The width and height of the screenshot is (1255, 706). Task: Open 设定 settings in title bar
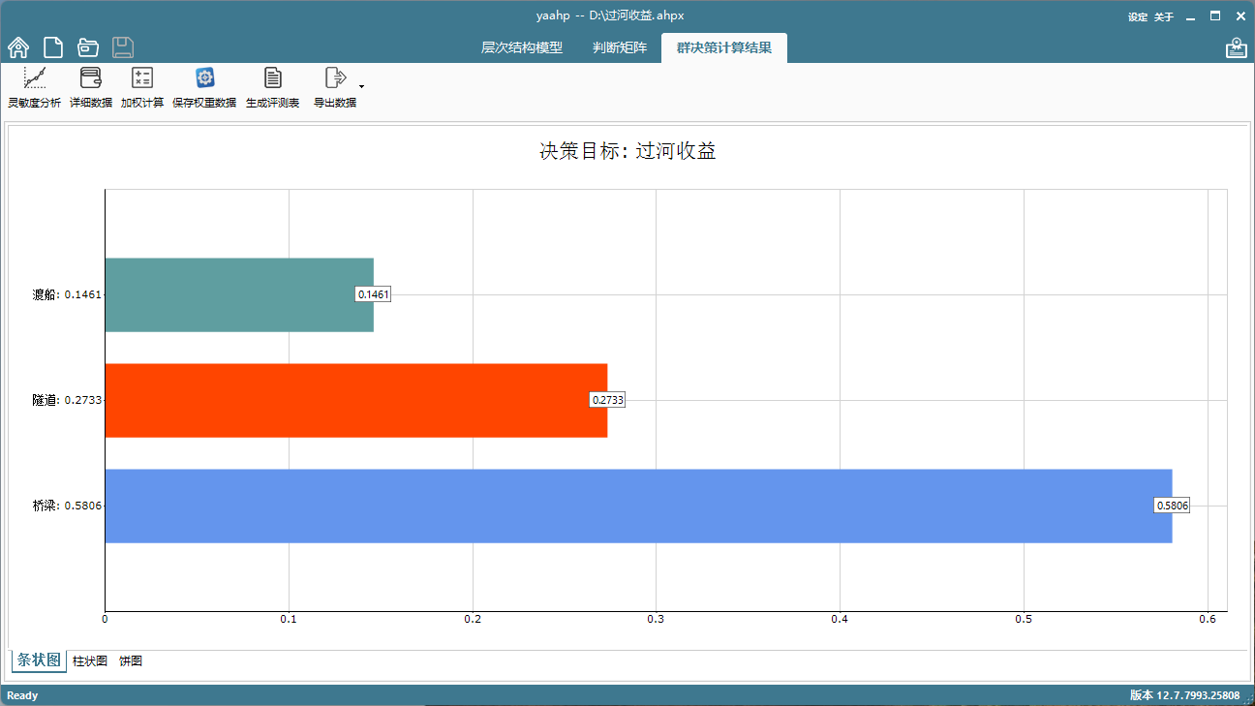[x=1138, y=16]
